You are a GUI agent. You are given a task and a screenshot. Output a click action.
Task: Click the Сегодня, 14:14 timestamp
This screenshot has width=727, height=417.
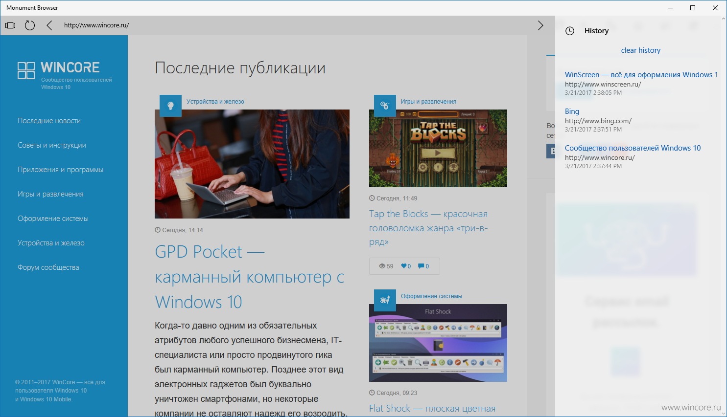(179, 230)
